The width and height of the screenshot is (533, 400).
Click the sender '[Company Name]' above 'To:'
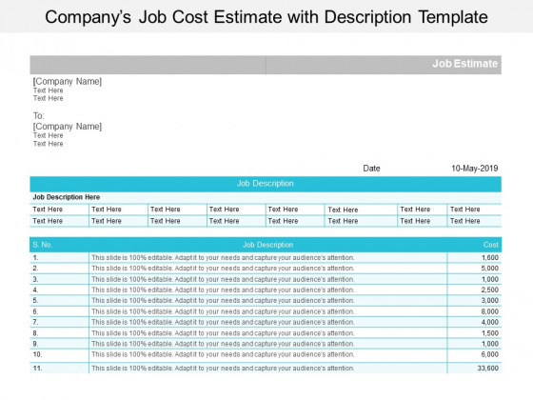tap(68, 81)
